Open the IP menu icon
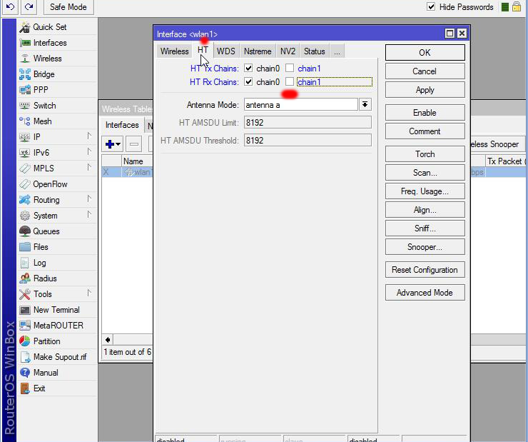This screenshot has height=442, width=528. click(25, 137)
